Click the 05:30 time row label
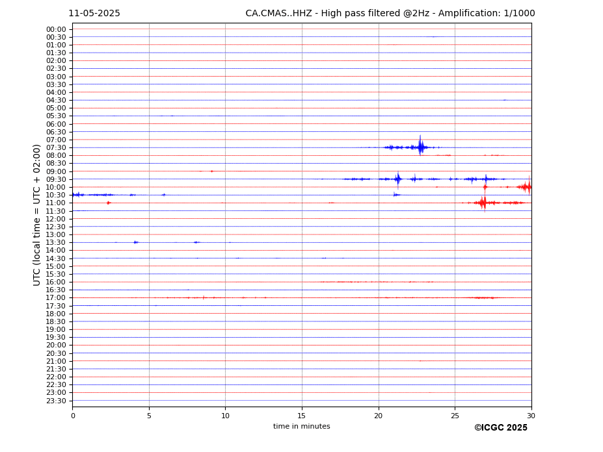This screenshot has width=603, height=452. click(x=56, y=116)
